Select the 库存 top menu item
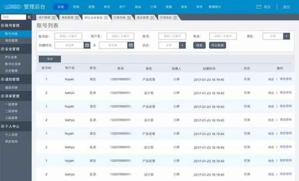Viewport: 299px width, 181px height. (x=107, y=7)
